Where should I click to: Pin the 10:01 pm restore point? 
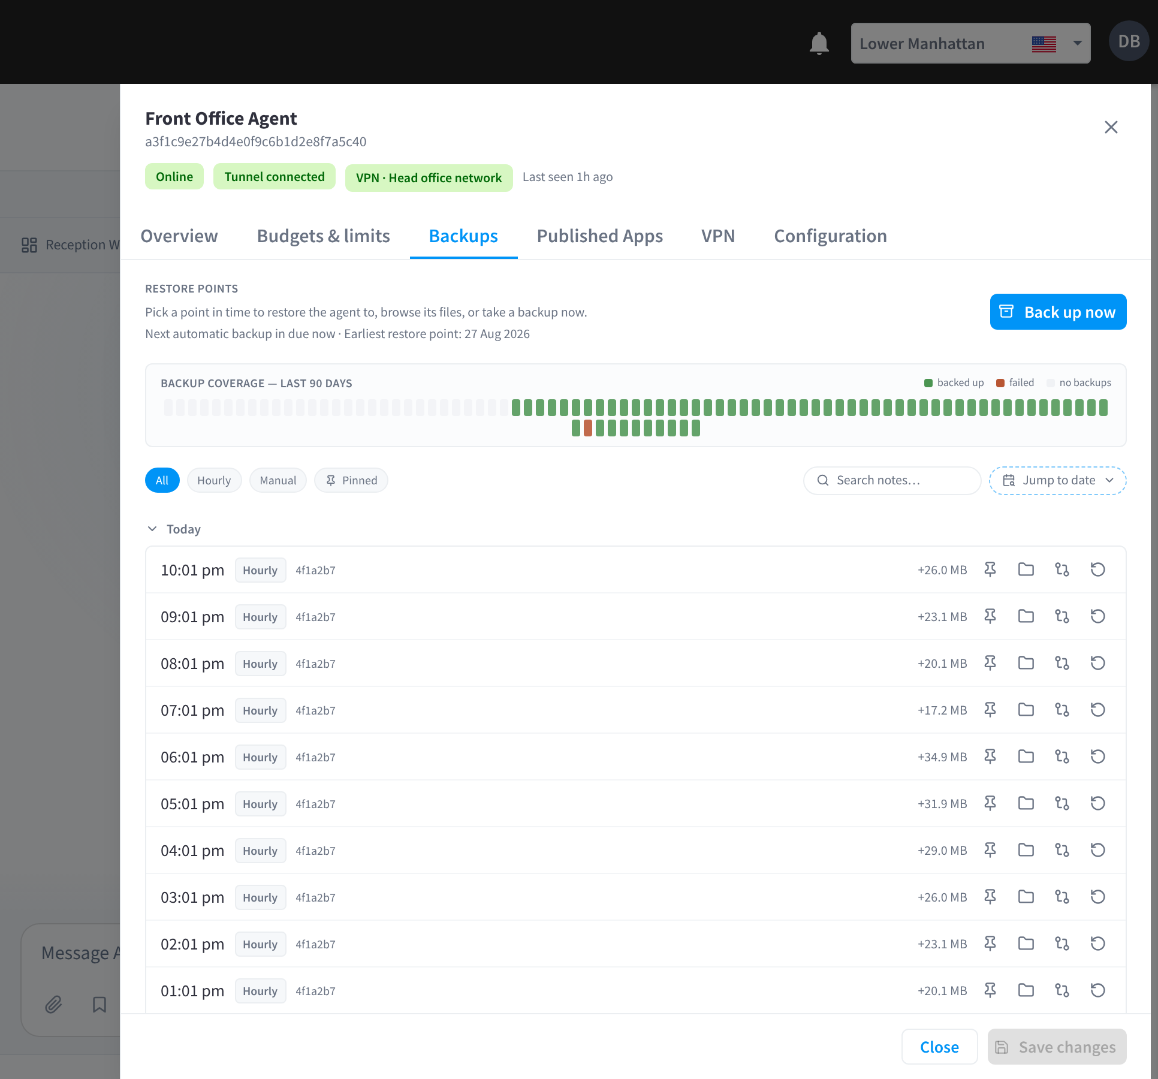click(990, 569)
